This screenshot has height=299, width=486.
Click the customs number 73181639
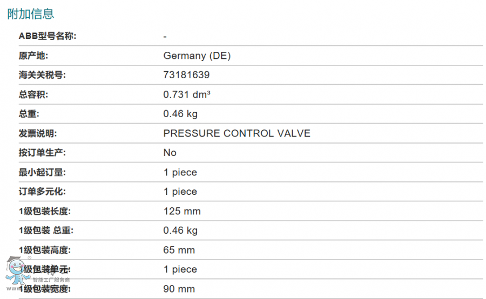click(x=186, y=75)
